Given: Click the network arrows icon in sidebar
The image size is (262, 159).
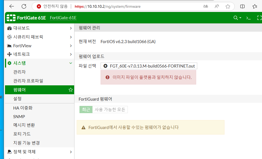Looking at the screenshot, I should pos(9,54).
